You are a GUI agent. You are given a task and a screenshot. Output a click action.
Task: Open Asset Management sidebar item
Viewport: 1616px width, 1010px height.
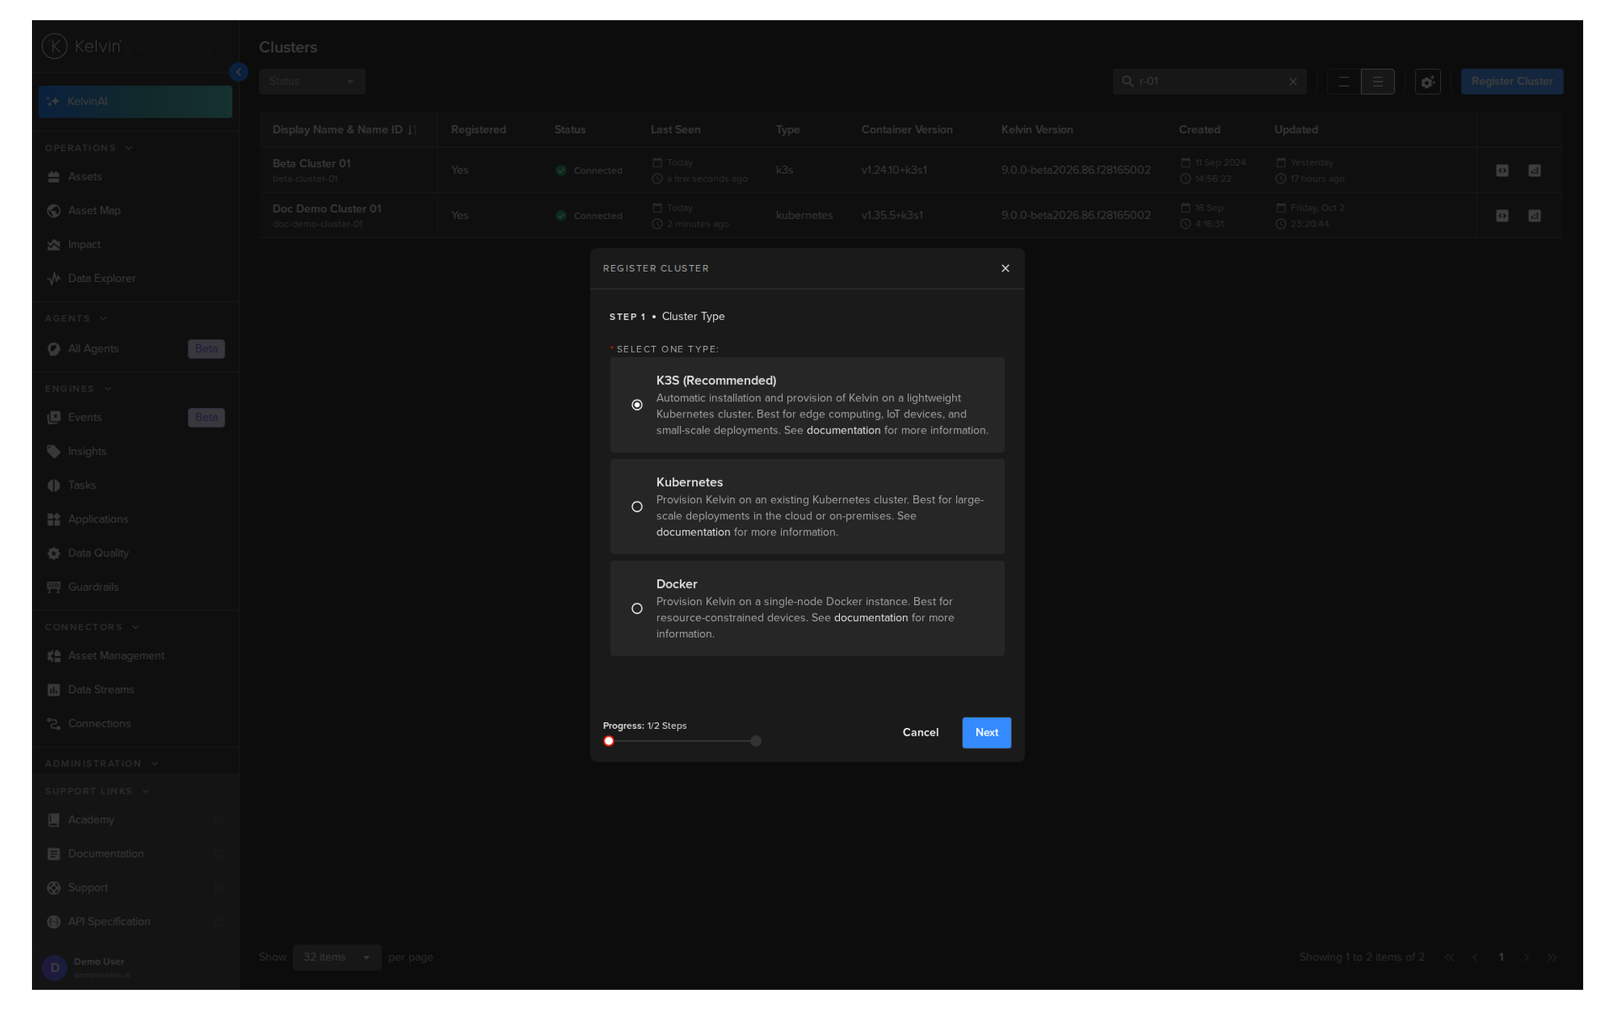click(x=135, y=656)
